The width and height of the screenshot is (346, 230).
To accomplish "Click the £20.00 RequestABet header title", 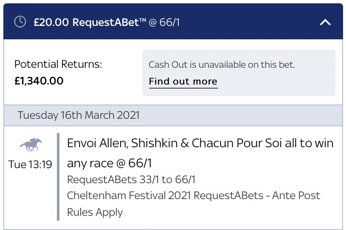I will click(90, 22).
